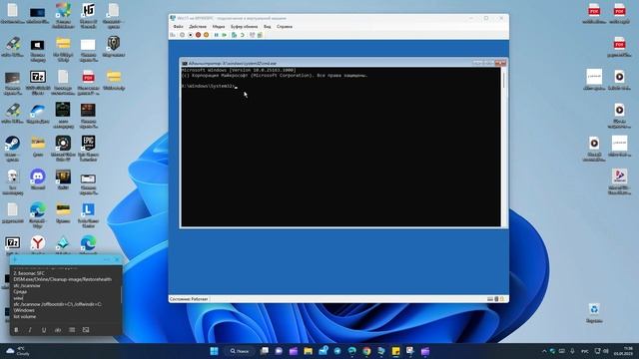Switch the РУС keyboard language indicator

(585, 351)
